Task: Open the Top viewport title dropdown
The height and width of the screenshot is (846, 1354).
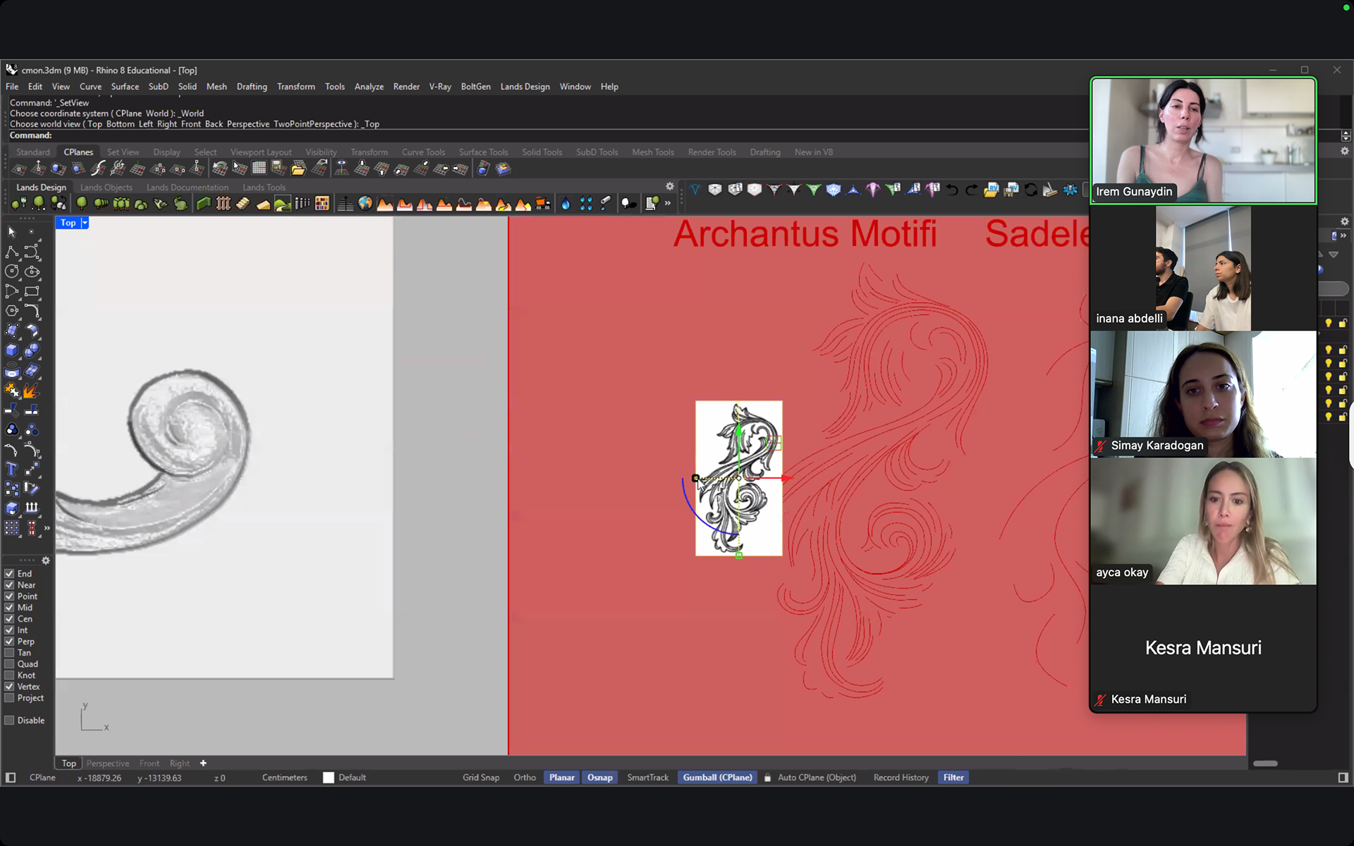Action: [x=85, y=223]
